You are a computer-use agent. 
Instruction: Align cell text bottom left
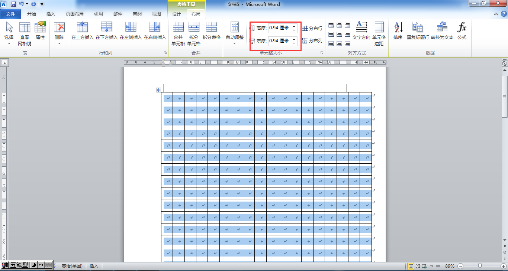click(331, 44)
